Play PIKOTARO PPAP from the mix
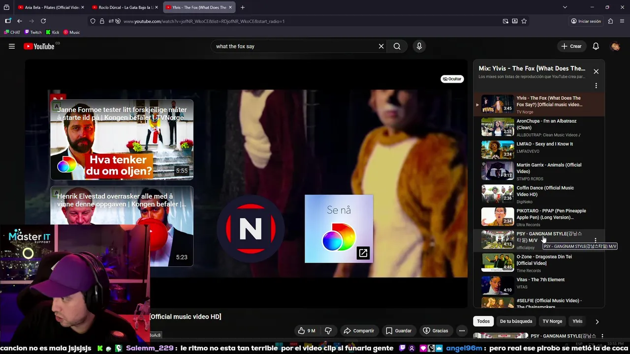Image resolution: width=630 pixels, height=354 pixels. click(x=539, y=217)
